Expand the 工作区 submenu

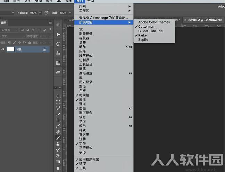[104, 11]
